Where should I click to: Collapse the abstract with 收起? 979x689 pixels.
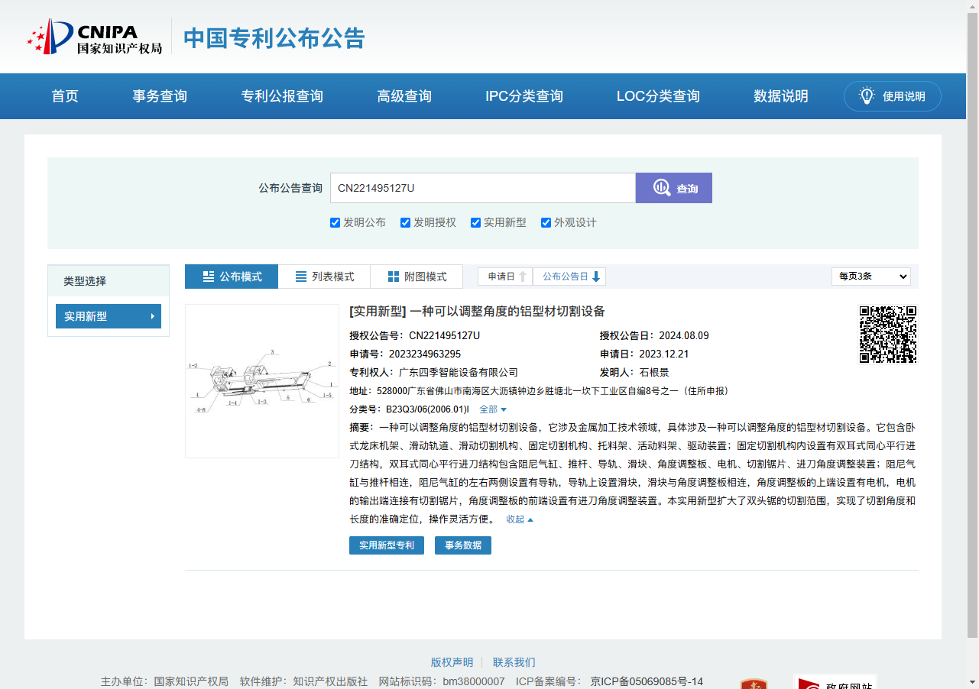520,519
